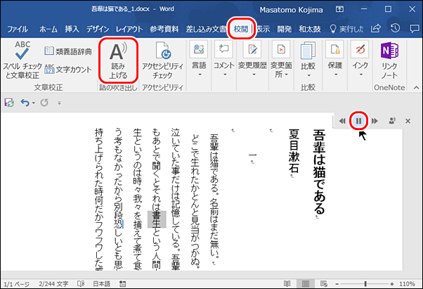
Task: Open Linked Notes (リンクノート) OneNote
Action: tap(389, 60)
